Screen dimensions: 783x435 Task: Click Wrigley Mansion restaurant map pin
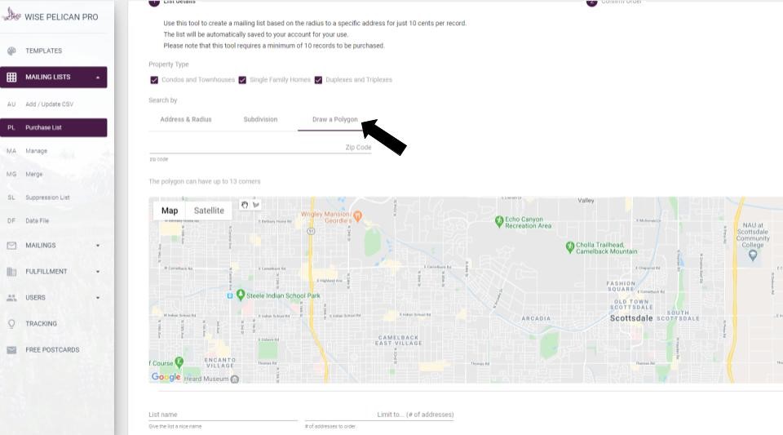357,216
